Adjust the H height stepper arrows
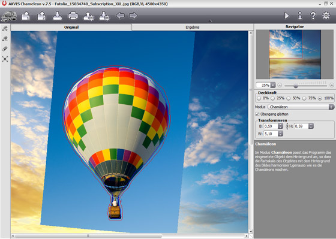 [x=311, y=126]
